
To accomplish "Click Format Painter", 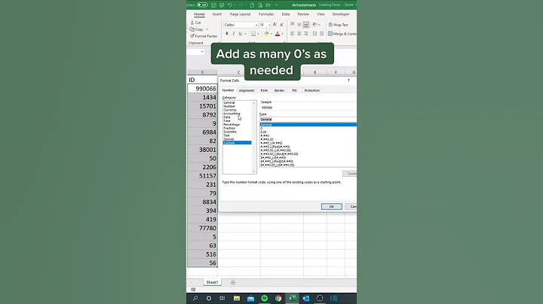I will [204, 36].
